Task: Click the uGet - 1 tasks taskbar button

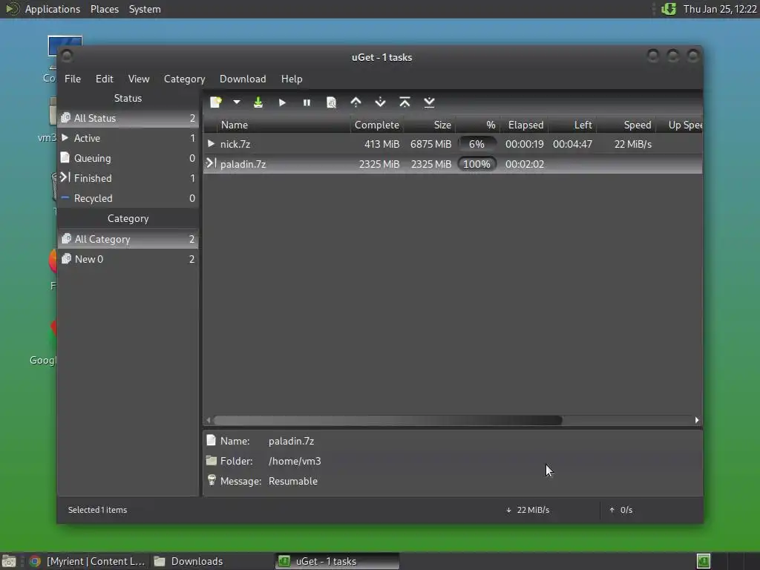Action: click(338, 561)
